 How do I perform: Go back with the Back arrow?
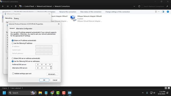(3, 6)
